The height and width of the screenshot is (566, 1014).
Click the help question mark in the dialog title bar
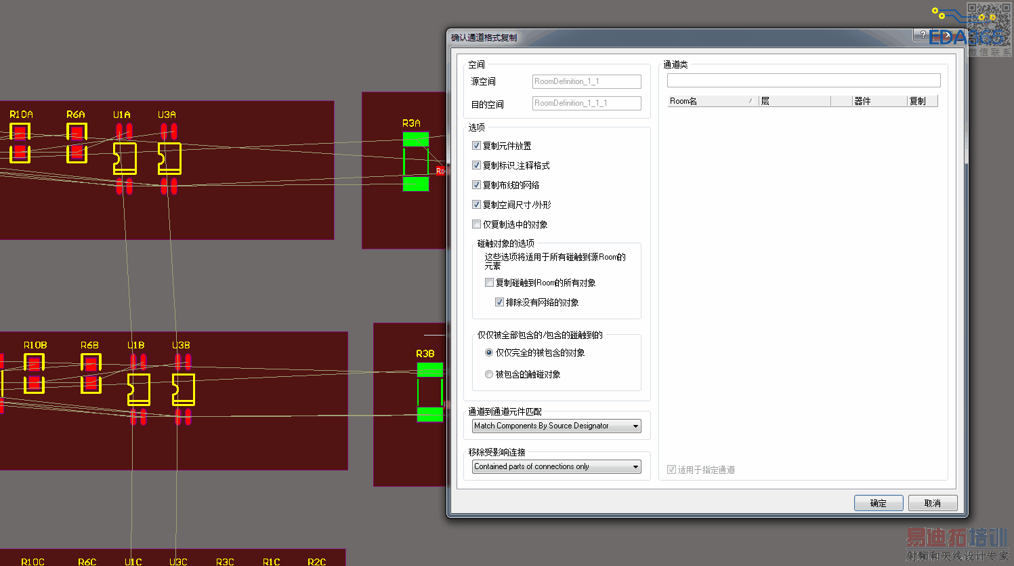pyautogui.click(x=923, y=35)
